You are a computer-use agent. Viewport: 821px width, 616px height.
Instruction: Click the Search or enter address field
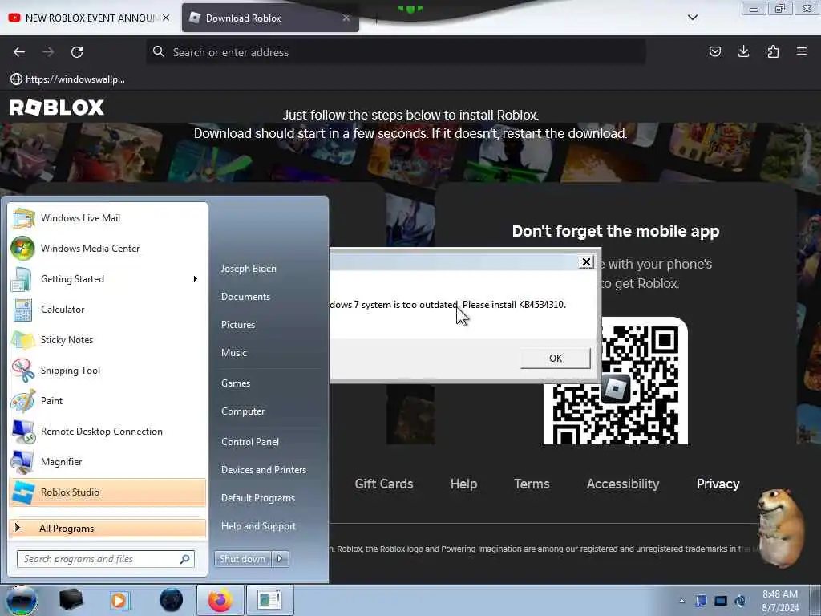pyautogui.click(x=396, y=52)
